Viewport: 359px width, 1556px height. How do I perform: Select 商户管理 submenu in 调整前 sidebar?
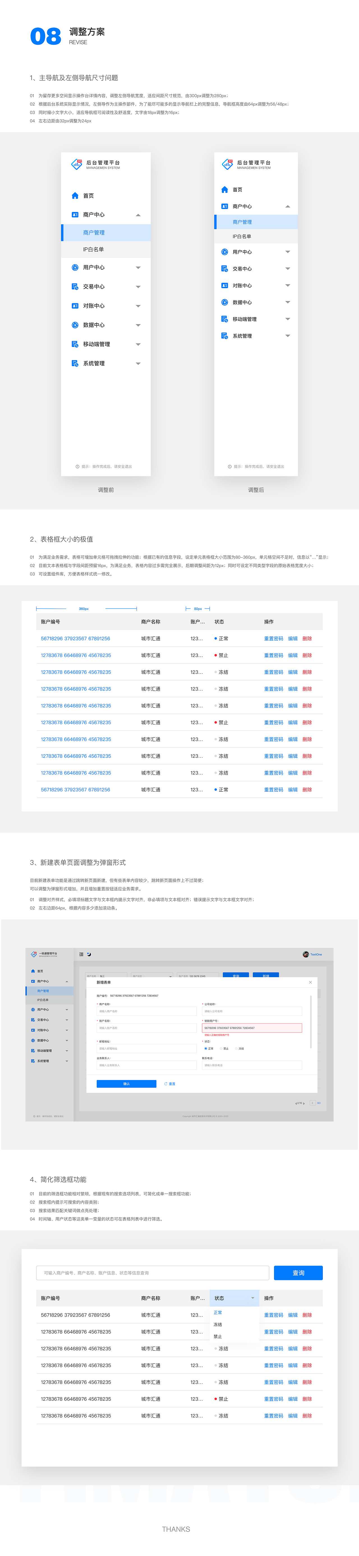(106, 232)
